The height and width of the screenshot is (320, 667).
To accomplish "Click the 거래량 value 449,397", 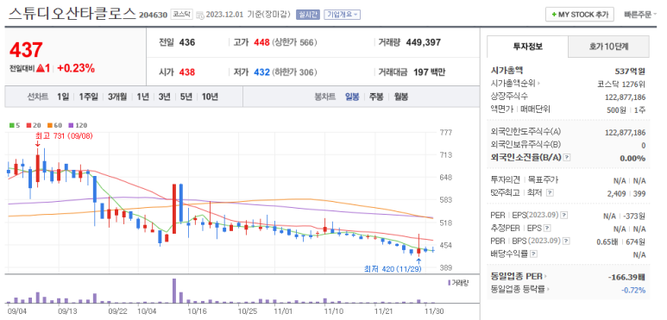I will 424,42.
